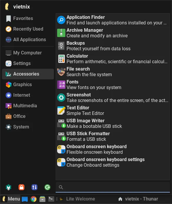Launch the Screenshot camera shutter icon

pyautogui.click(x=61, y=98)
